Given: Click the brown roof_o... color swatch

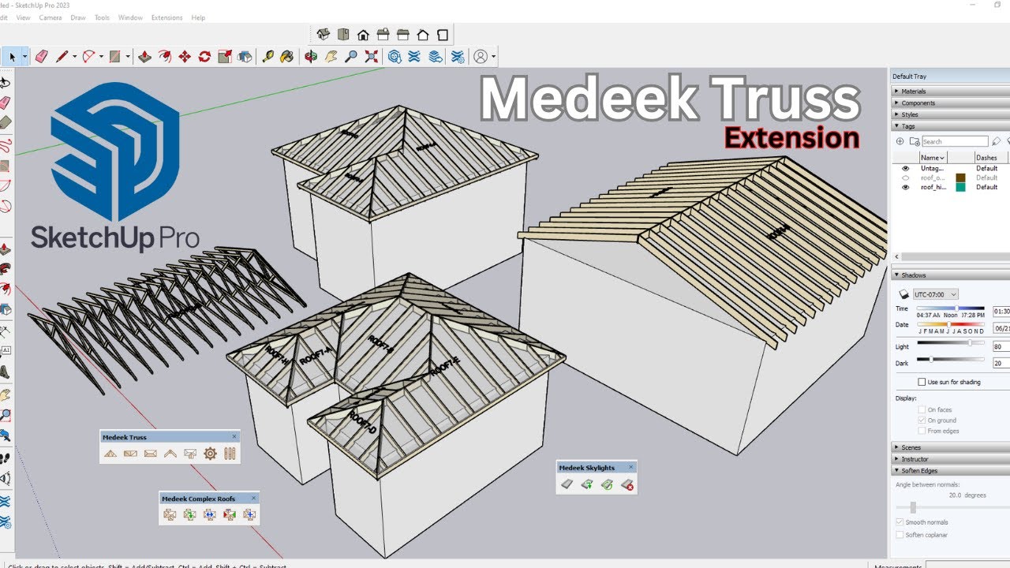Looking at the screenshot, I should pyautogui.click(x=961, y=177).
